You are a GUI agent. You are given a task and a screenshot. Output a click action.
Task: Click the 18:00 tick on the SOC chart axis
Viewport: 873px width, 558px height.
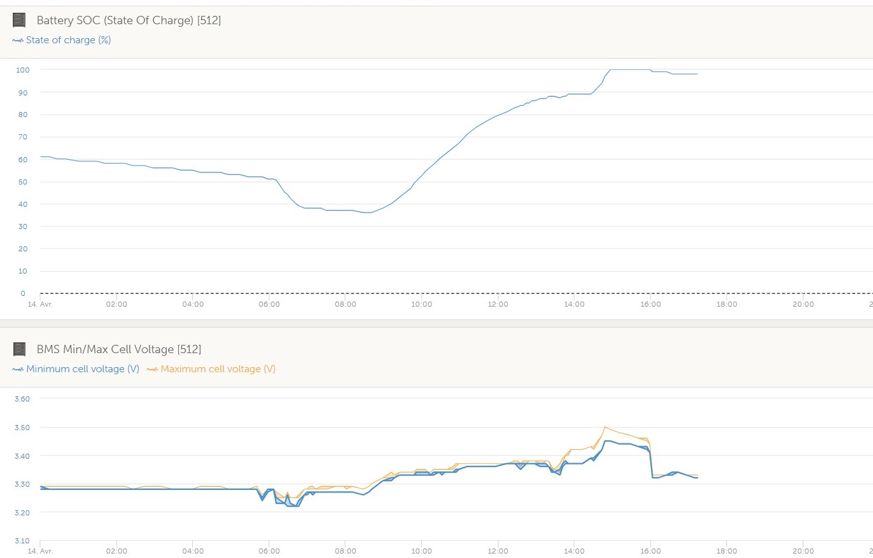point(727,304)
